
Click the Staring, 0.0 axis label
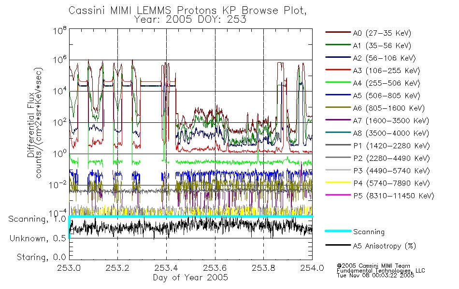tap(41, 257)
